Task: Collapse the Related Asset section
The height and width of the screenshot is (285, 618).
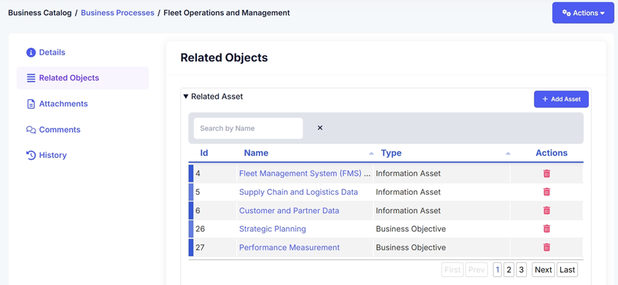Action: (186, 97)
